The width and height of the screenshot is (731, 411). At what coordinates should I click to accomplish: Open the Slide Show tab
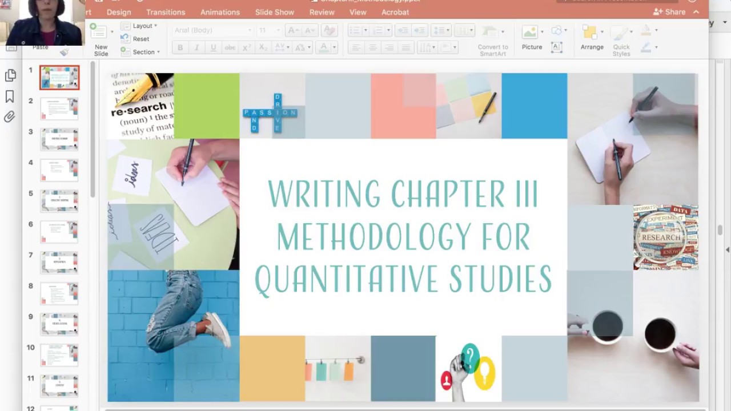(x=275, y=12)
